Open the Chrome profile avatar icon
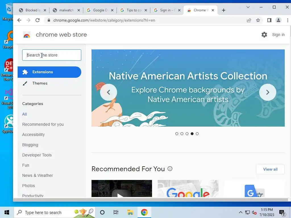 [278, 20]
